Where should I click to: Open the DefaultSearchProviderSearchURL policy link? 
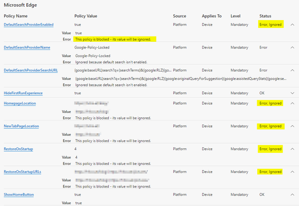(31, 71)
